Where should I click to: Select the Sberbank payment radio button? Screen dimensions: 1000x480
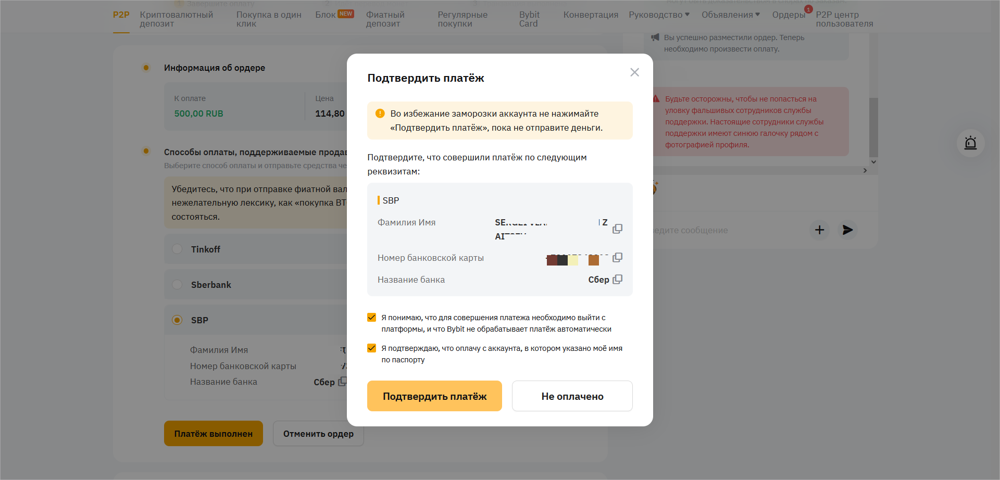pyautogui.click(x=178, y=285)
